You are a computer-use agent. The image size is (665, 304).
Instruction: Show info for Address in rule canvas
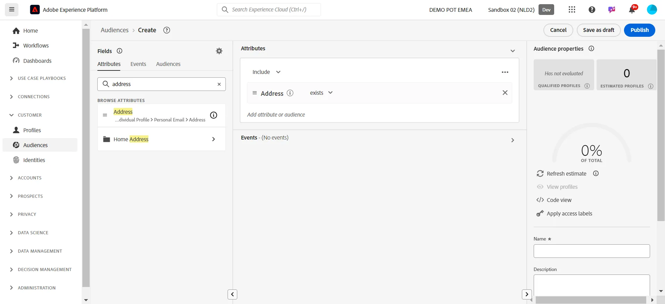(x=290, y=93)
